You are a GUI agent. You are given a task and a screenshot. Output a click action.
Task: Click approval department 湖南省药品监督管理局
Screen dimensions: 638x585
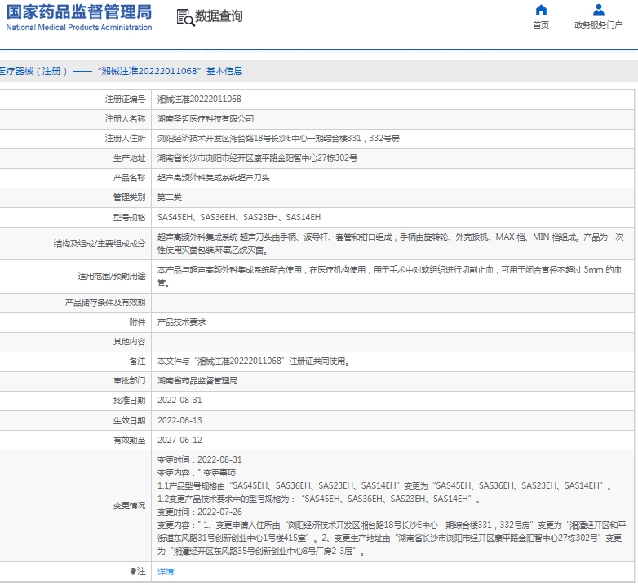coord(197,381)
